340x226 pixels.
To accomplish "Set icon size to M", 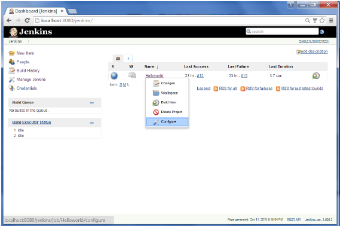I will pos(124,84).
